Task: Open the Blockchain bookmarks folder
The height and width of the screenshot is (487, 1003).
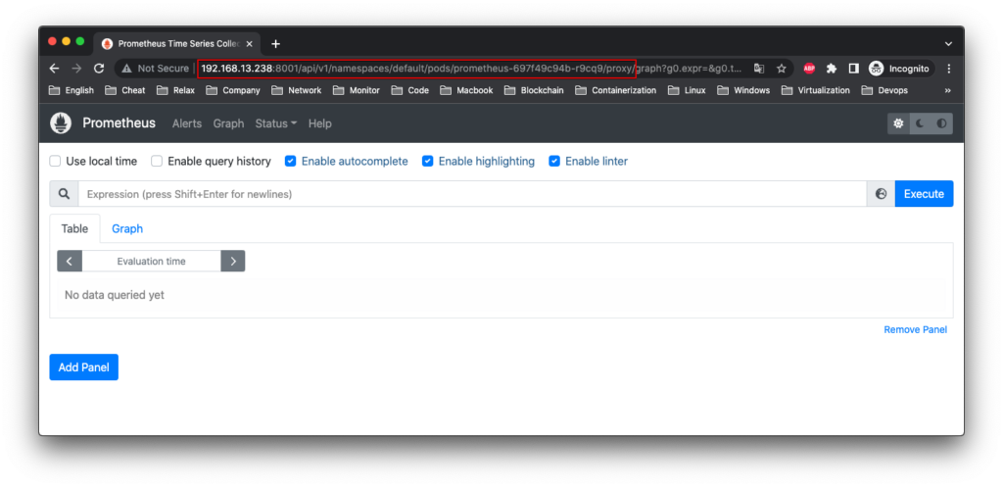Action: pos(534,90)
